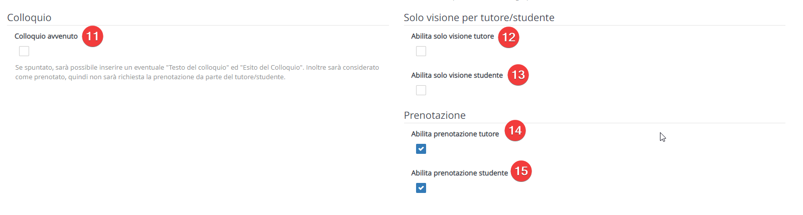
Task: Click the red badge numbered 12
Action: pos(508,37)
